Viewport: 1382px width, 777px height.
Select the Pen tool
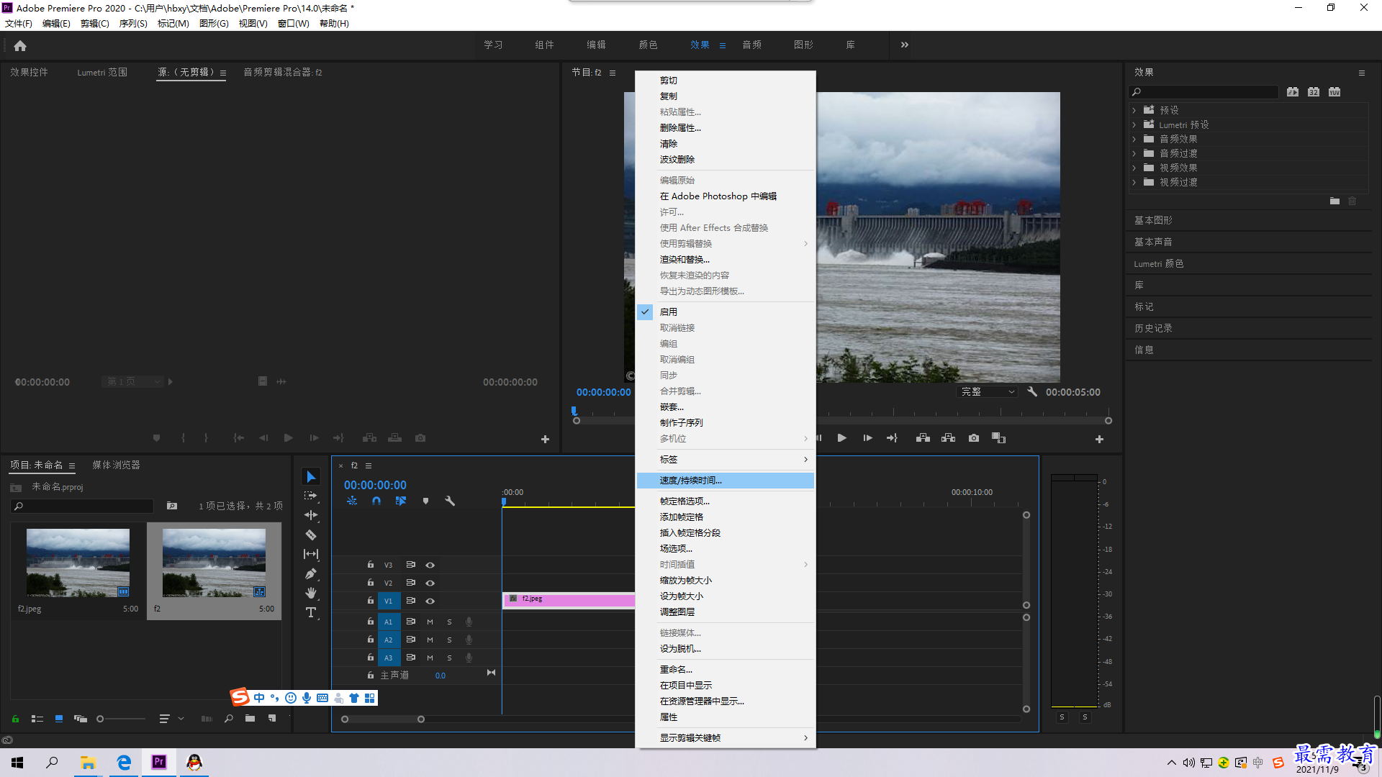[x=311, y=573]
